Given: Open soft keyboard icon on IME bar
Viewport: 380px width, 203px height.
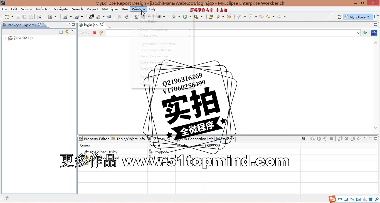Looking at the screenshot, I should coord(358,199).
